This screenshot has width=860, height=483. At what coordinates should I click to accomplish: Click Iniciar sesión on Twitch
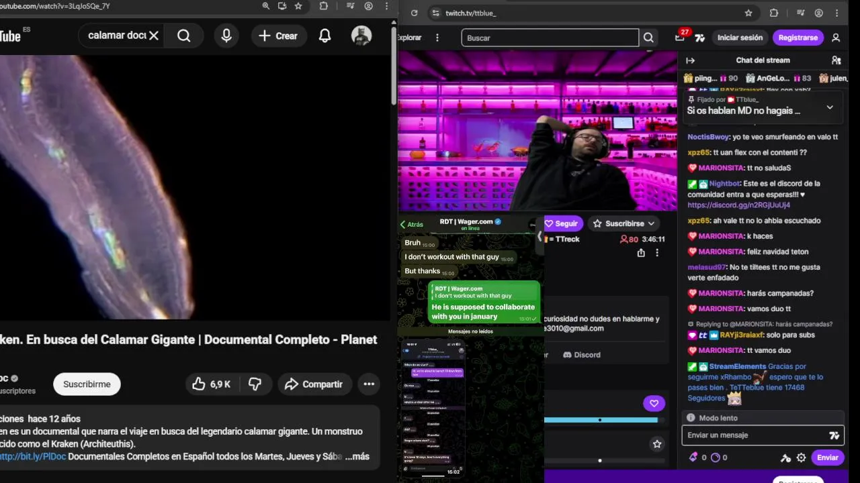click(x=740, y=38)
